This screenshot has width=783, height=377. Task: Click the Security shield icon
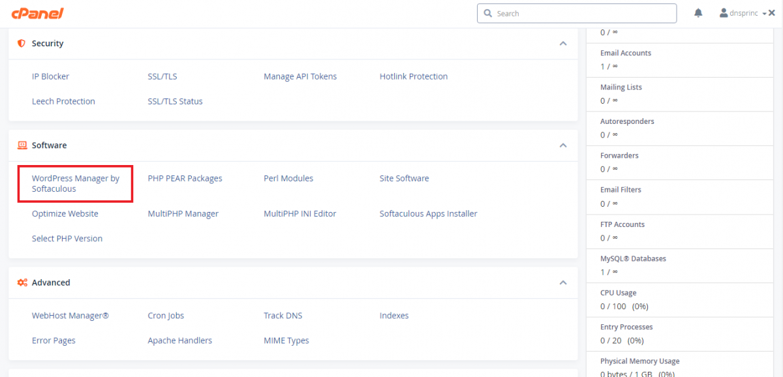pyautogui.click(x=22, y=44)
